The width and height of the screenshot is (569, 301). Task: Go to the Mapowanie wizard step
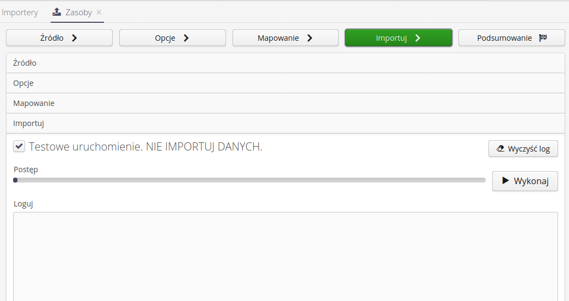(285, 38)
